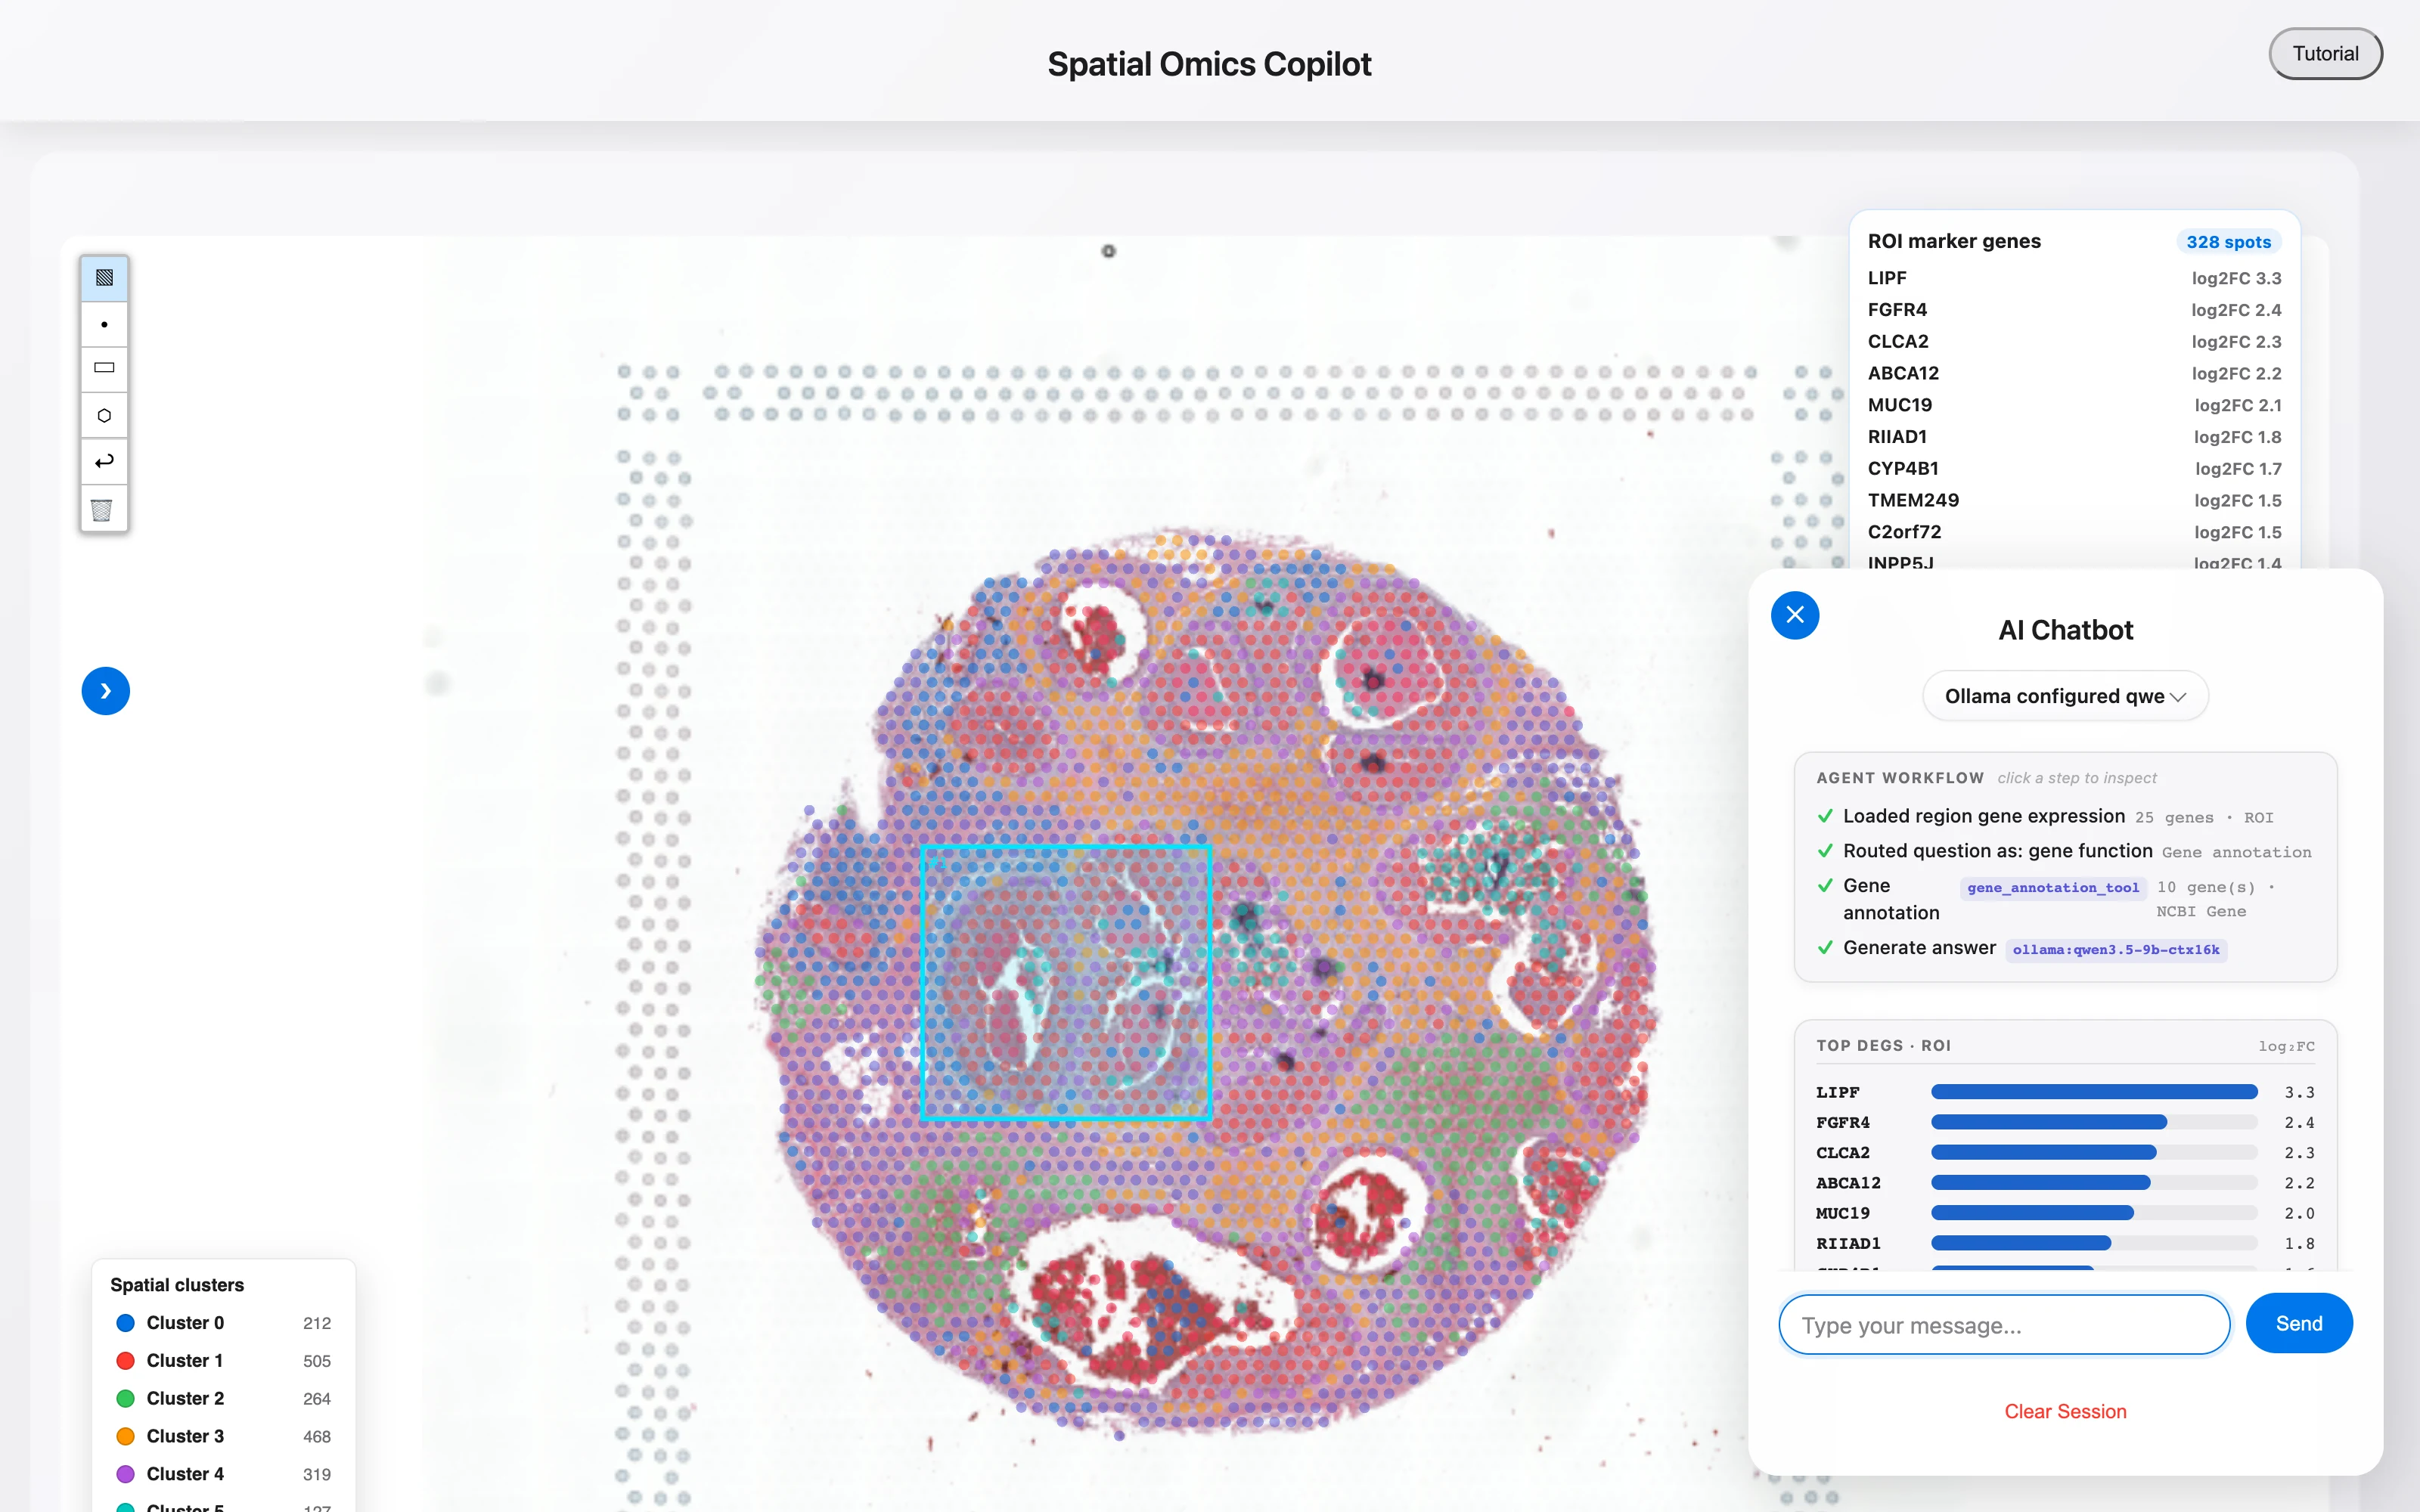
Task: Select the polygon hexagon drawing tool
Action: coord(104,415)
